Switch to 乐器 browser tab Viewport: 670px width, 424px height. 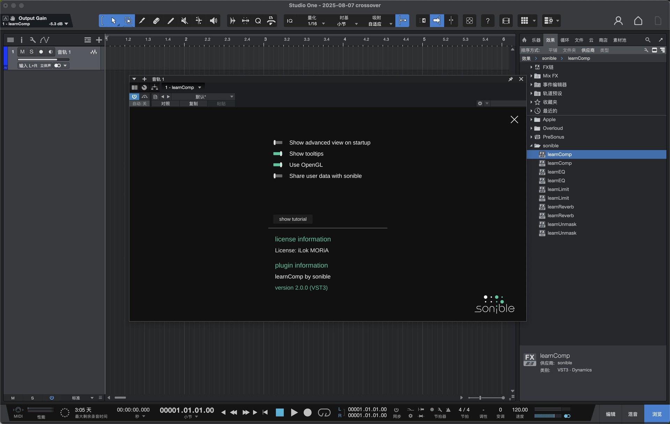[x=536, y=40]
